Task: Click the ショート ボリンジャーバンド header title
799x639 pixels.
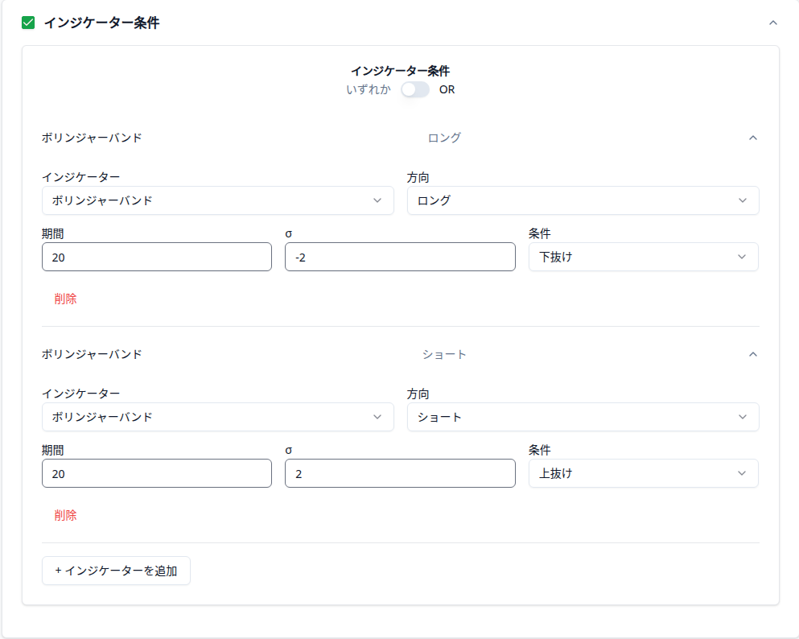Action: (92, 354)
